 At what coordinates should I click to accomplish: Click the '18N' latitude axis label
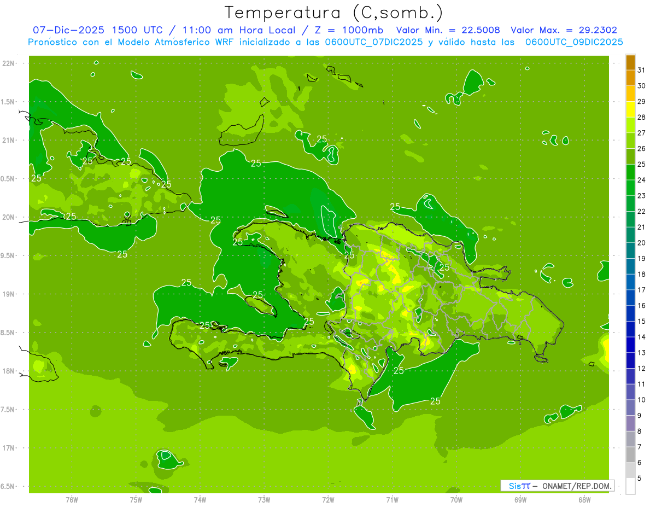(x=8, y=371)
